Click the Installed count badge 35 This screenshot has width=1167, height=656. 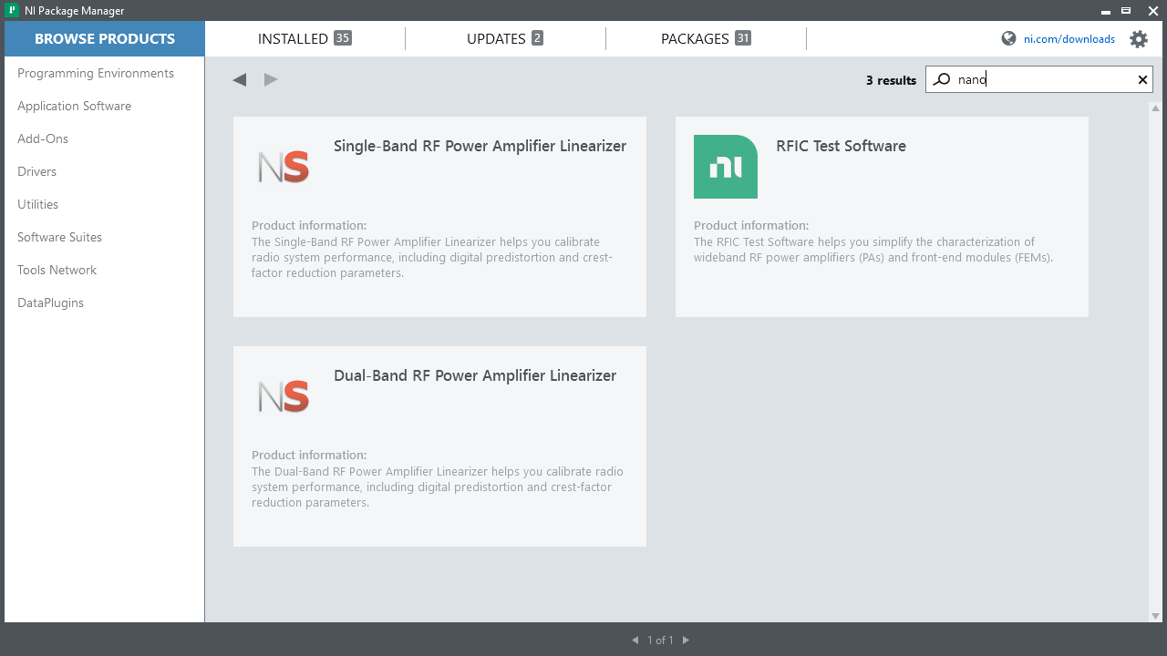coord(343,38)
